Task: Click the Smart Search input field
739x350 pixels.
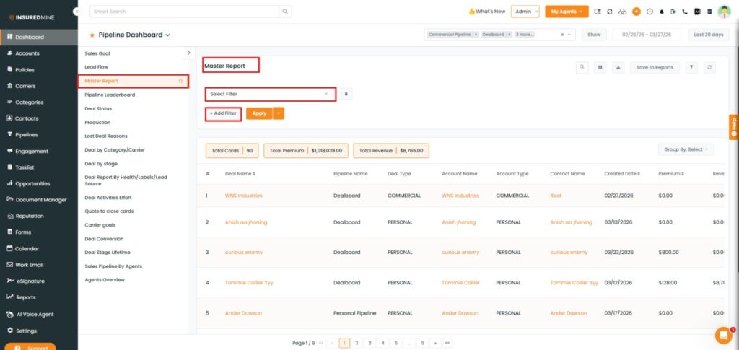Action: (184, 12)
